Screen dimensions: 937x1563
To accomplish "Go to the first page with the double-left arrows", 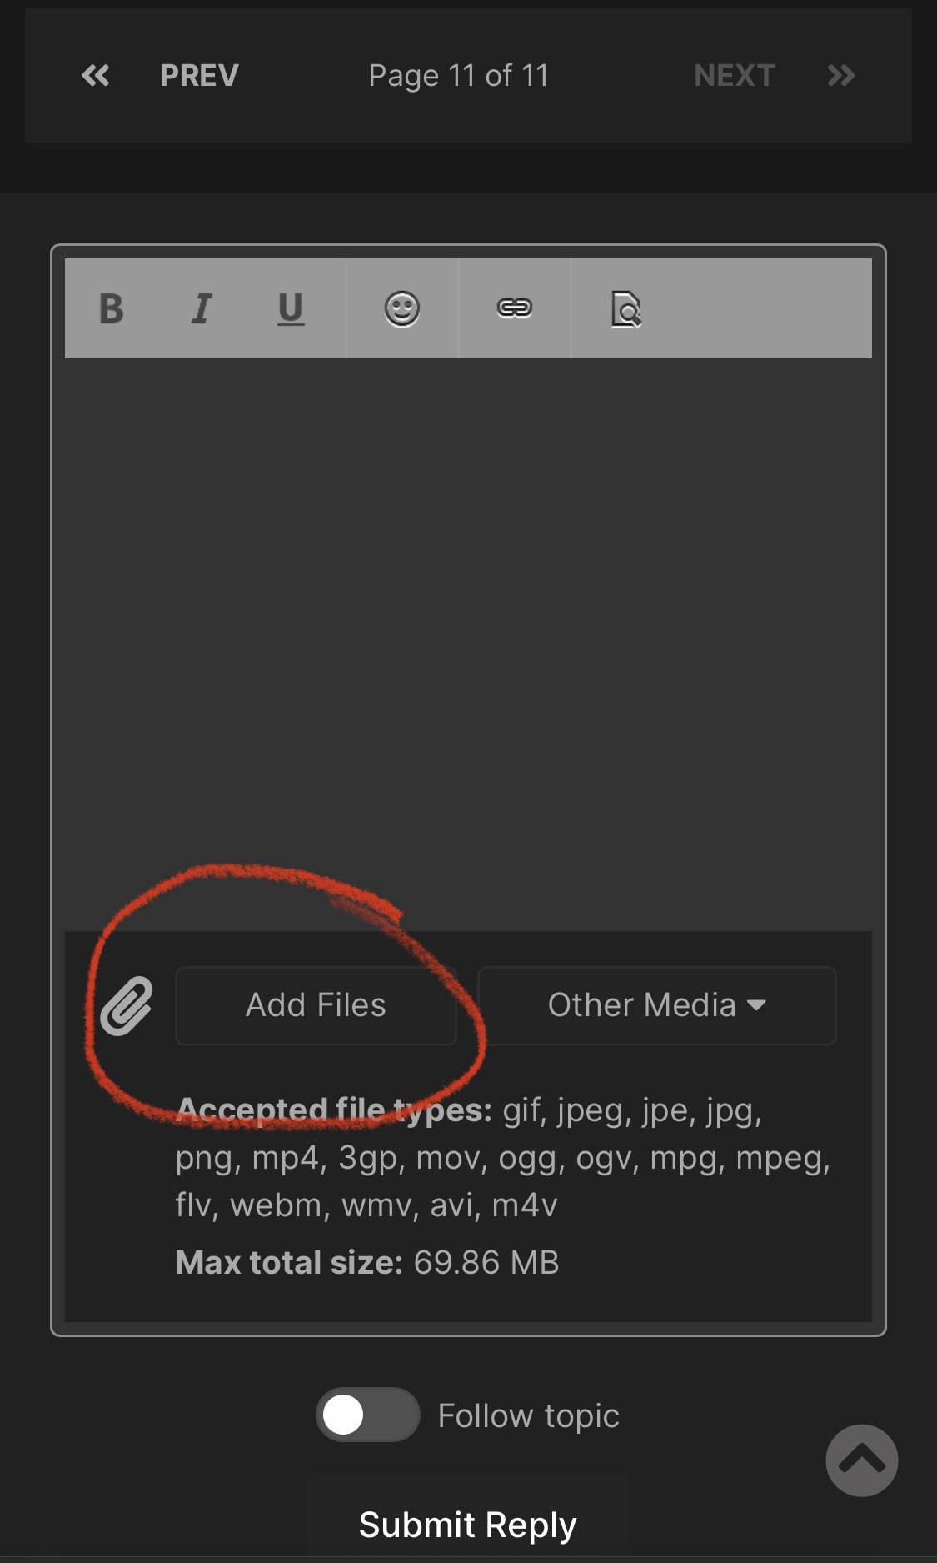I will pos(96,76).
